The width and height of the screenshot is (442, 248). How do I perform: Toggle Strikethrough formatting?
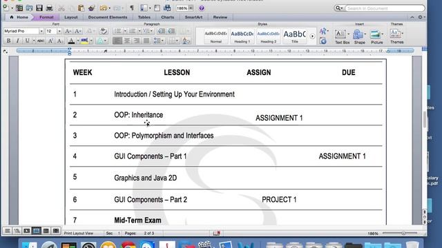click(x=41, y=41)
